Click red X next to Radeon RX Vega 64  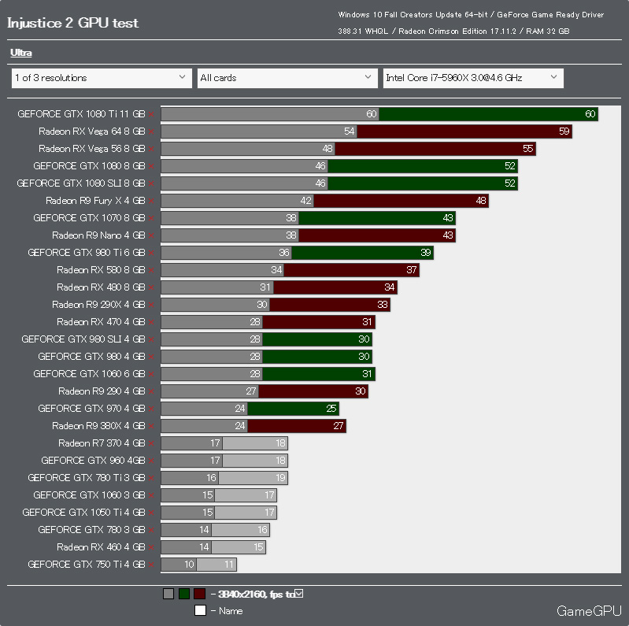pos(151,131)
